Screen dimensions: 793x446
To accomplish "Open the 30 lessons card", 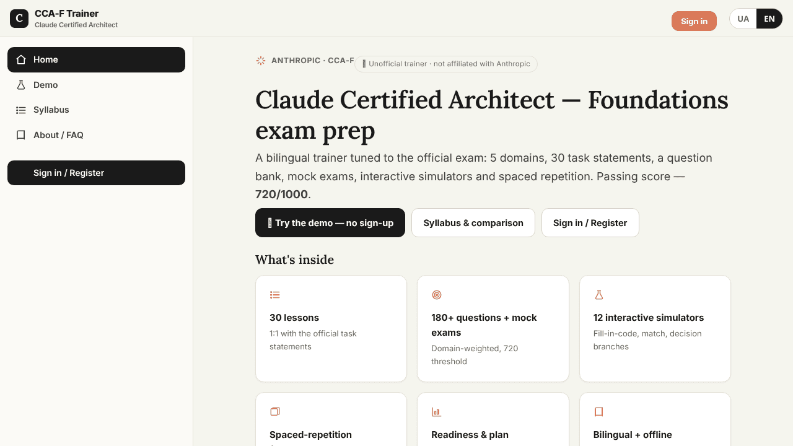I will 331,329.
